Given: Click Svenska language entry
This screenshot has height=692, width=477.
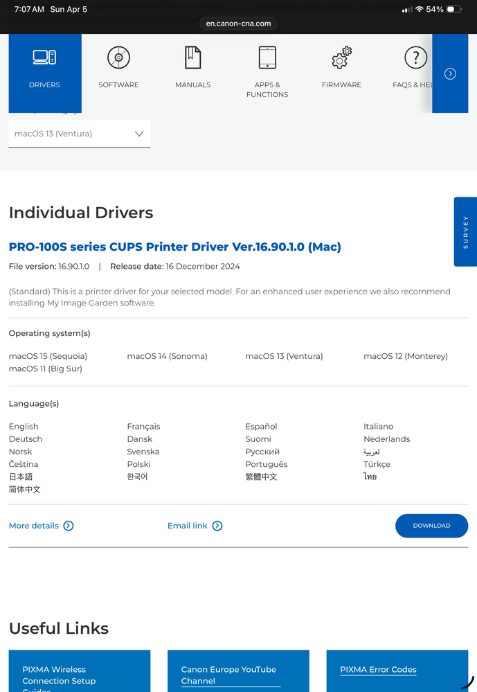Looking at the screenshot, I should pyautogui.click(x=143, y=452).
